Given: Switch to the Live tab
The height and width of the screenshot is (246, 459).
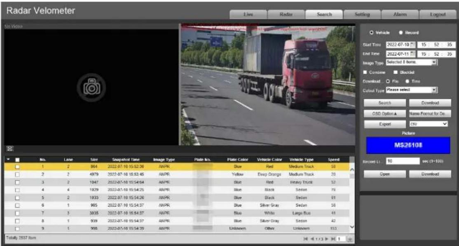Looking at the screenshot, I should coord(248,14).
